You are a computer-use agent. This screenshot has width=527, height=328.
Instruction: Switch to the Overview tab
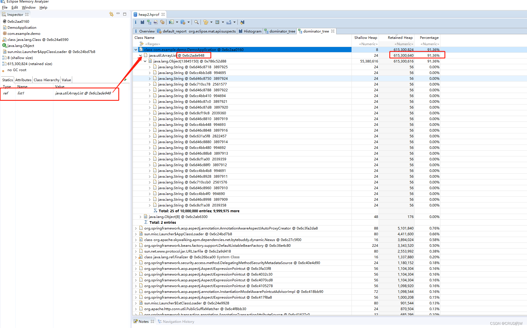coord(145,31)
